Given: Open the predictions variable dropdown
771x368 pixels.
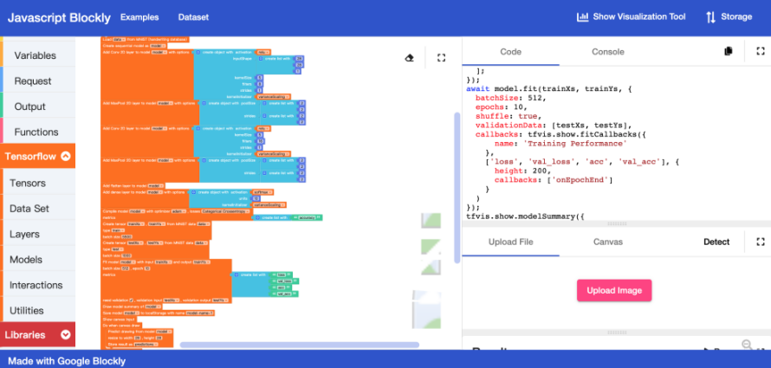Looking at the screenshot, I should 146,345.
